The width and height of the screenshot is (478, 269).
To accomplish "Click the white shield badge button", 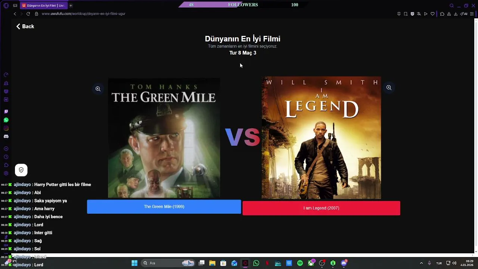I will 21,170.
